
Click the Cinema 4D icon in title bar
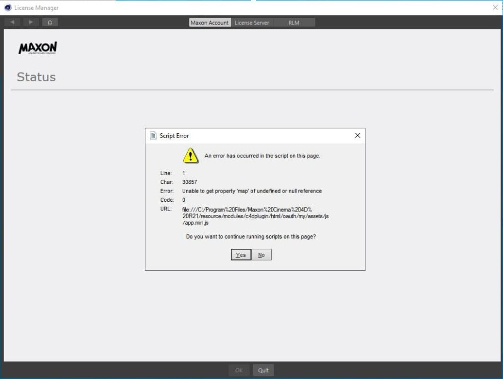(x=7, y=8)
